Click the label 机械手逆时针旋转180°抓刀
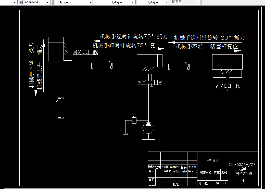Image resolution: width=265 pixels, height=189 pixels. (209, 38)
